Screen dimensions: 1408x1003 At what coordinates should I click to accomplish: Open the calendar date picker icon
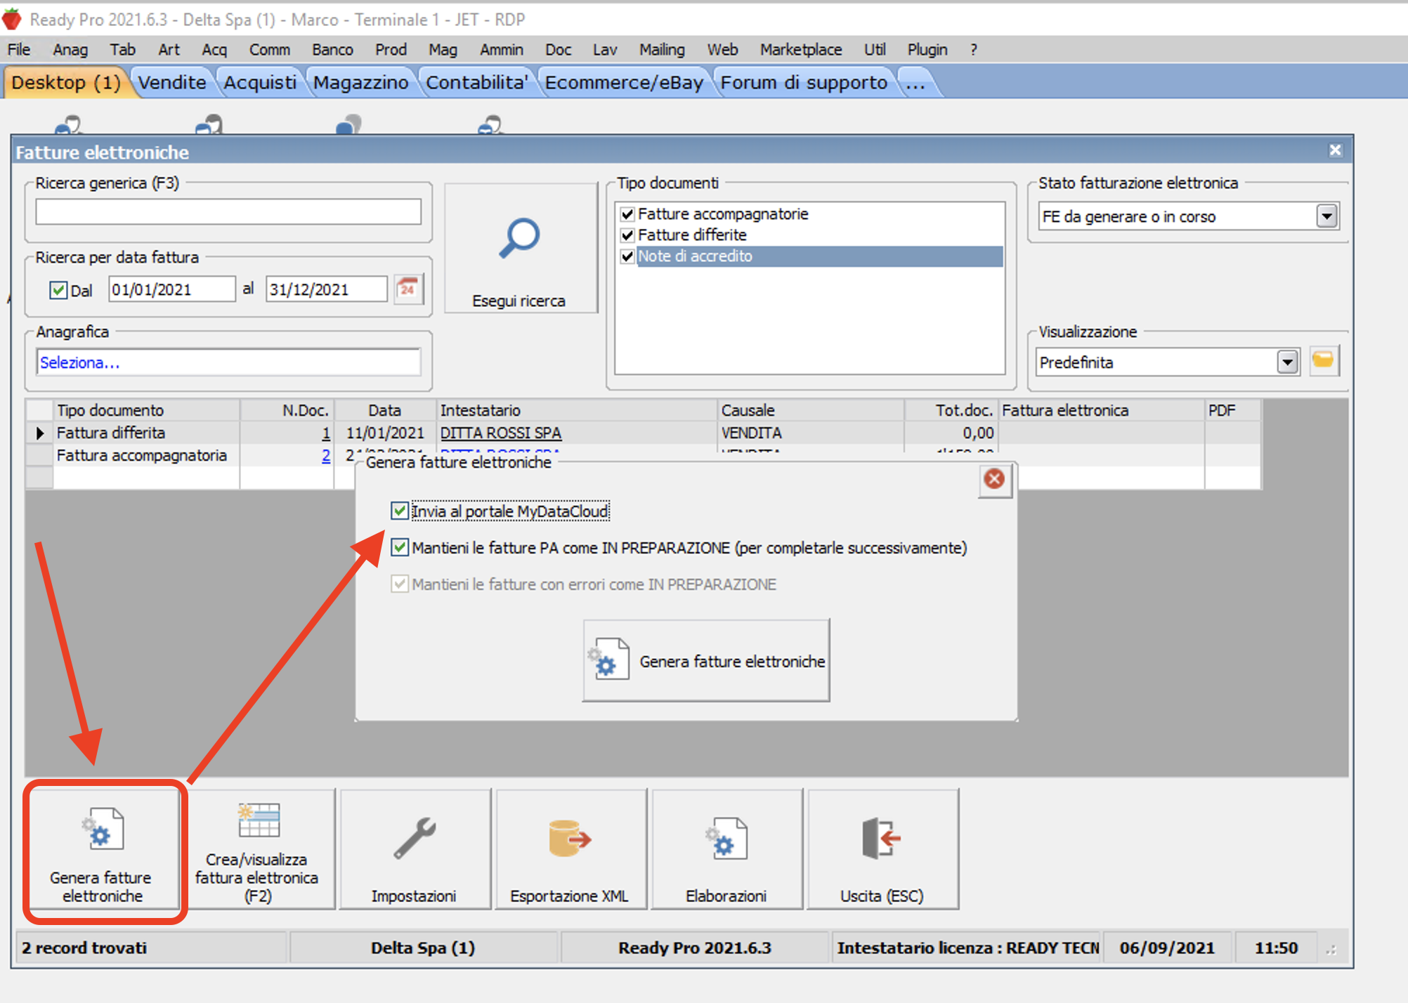[408, 289]
